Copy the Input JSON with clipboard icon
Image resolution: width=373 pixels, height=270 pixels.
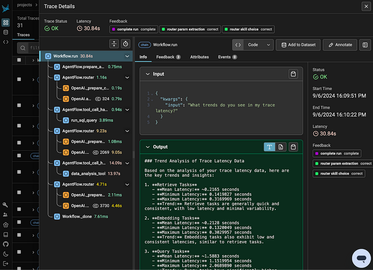coord(293,74)
